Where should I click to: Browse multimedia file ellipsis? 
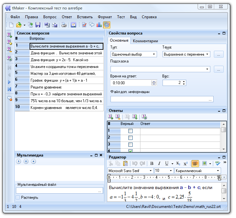100,191
